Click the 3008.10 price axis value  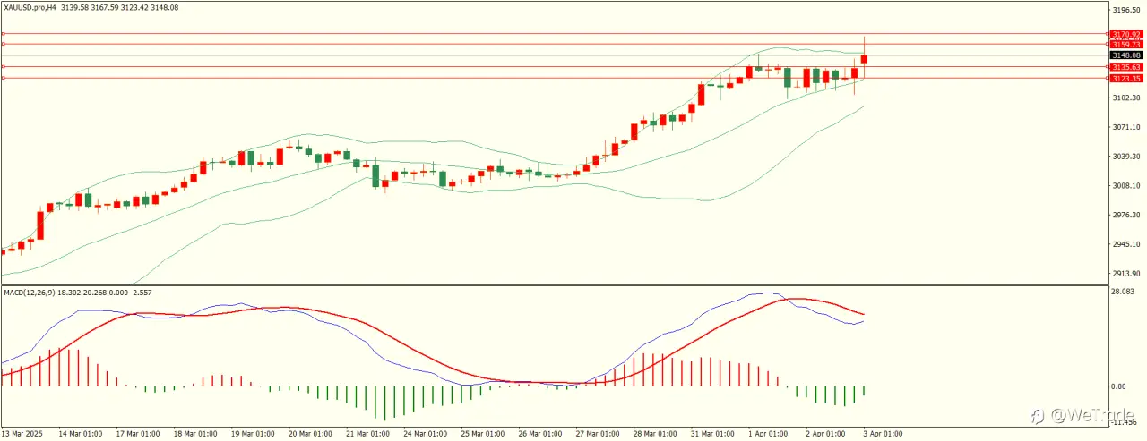point(1126,186)
